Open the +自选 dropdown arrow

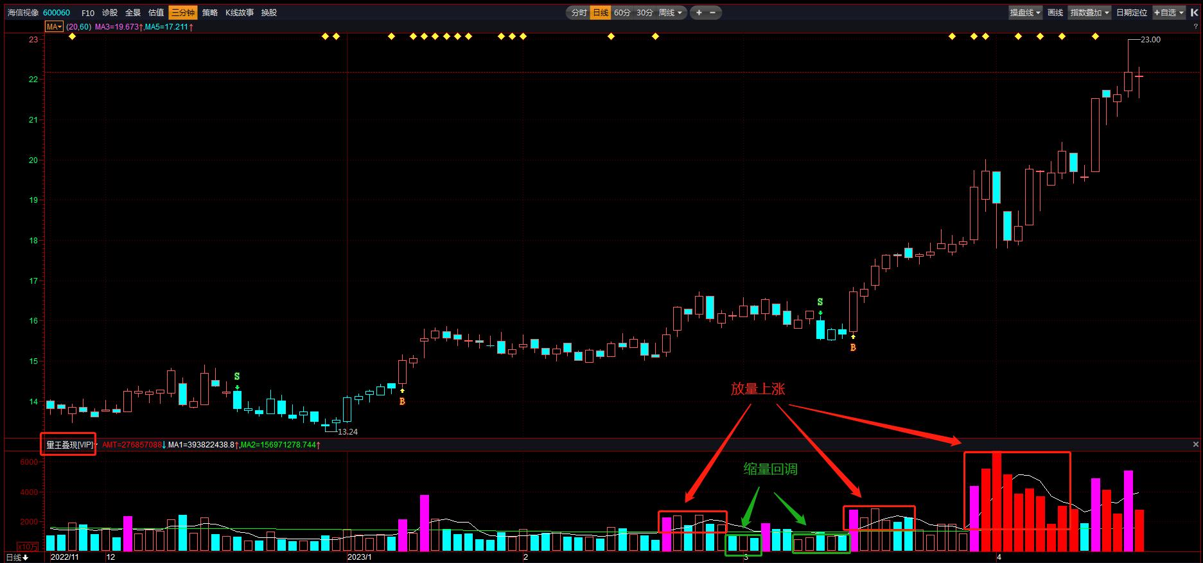pos(1182,13)
